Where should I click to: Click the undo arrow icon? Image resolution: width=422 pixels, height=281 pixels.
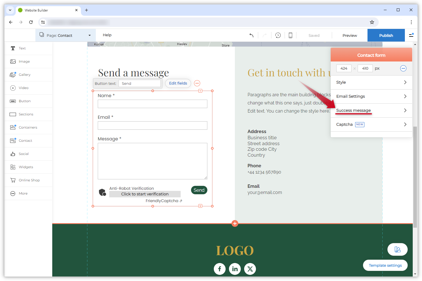251,35
